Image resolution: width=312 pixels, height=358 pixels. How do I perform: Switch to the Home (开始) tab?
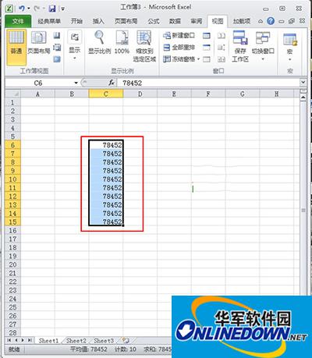pos(77,21)
